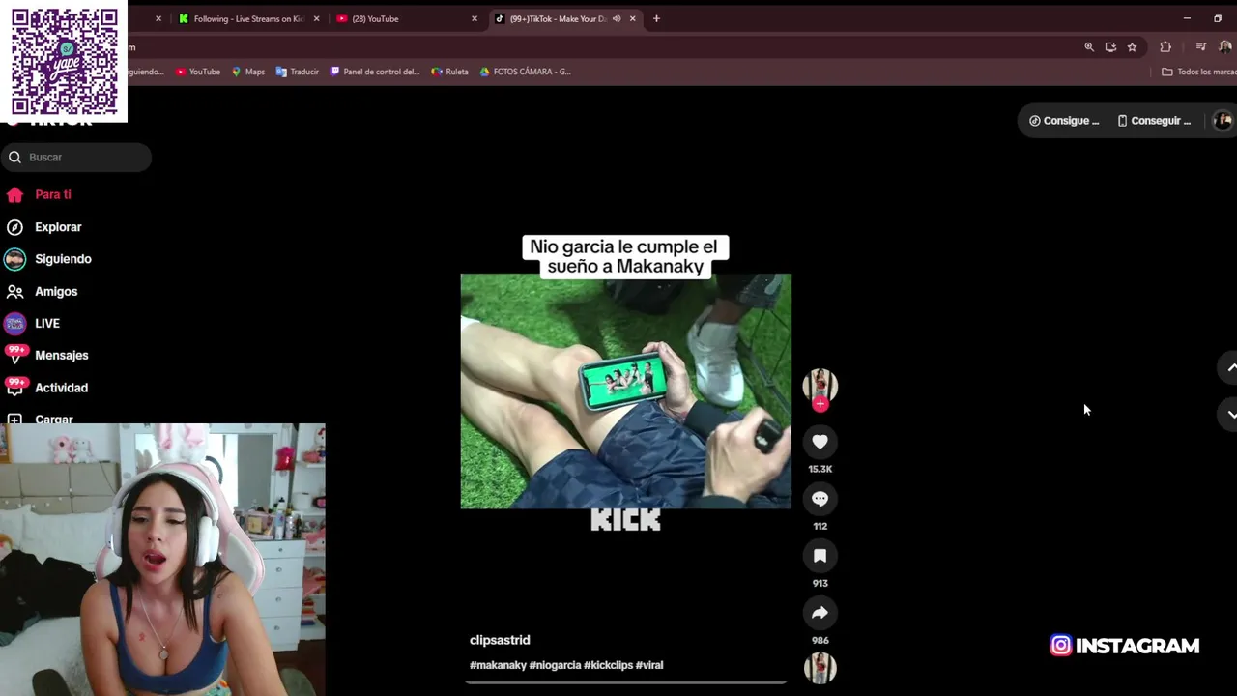Open the #makanaky hashtag

click(498, 665)
